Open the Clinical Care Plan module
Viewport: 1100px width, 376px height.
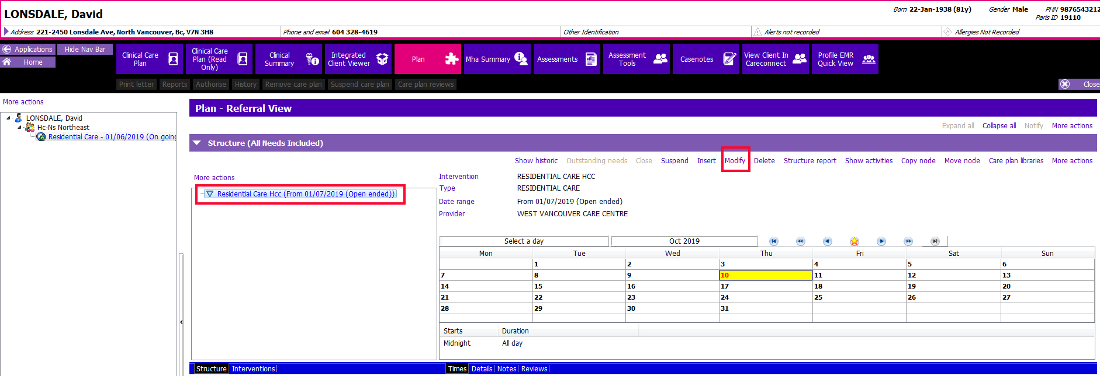click(x=150, y=59)
